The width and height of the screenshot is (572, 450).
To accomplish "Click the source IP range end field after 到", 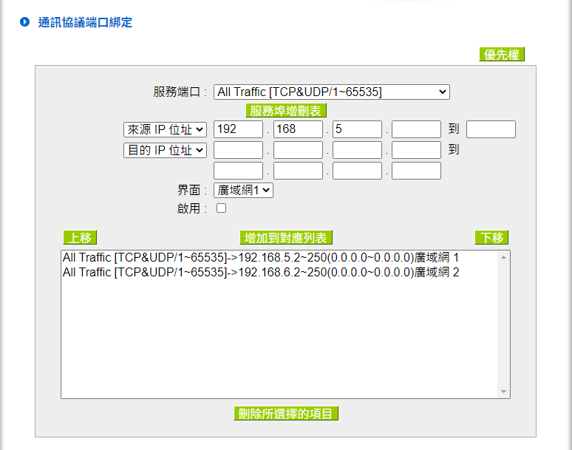I will click(x=491, y=130).
